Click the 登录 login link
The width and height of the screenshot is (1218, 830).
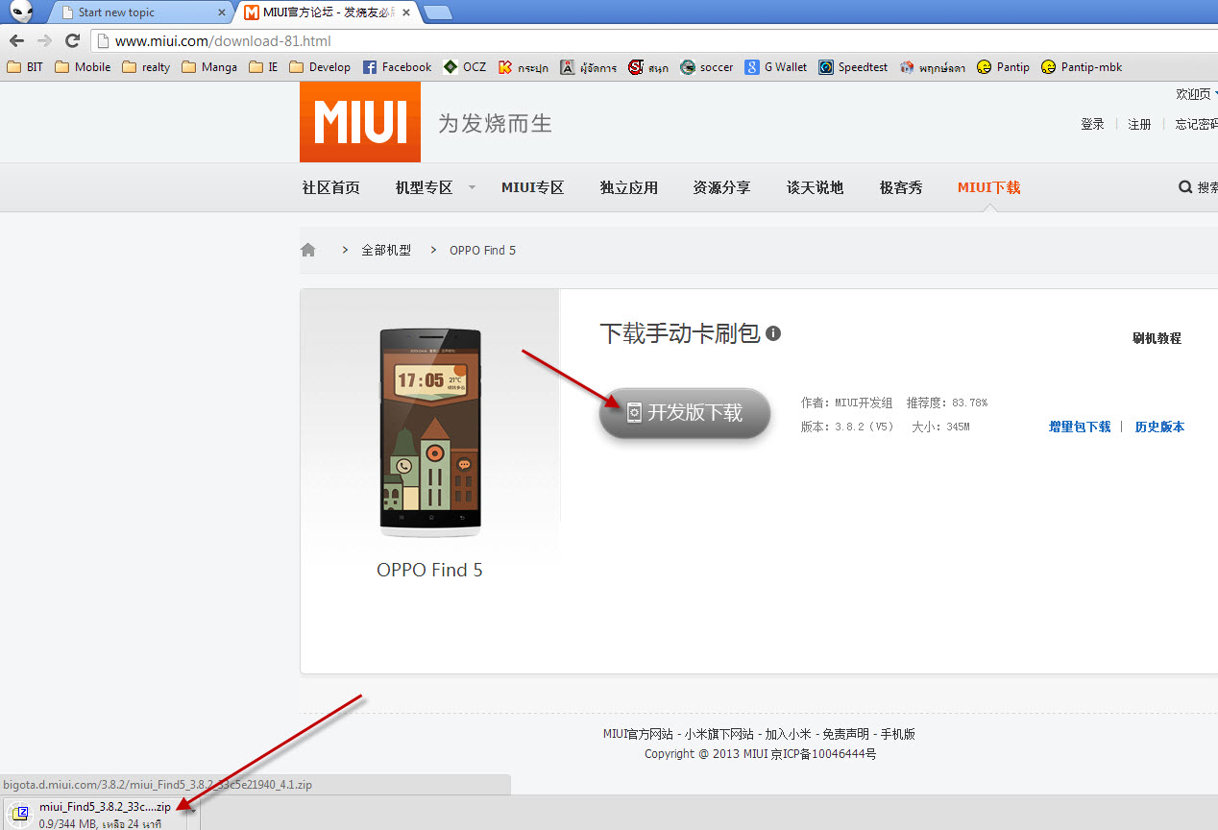point(1092,124)
